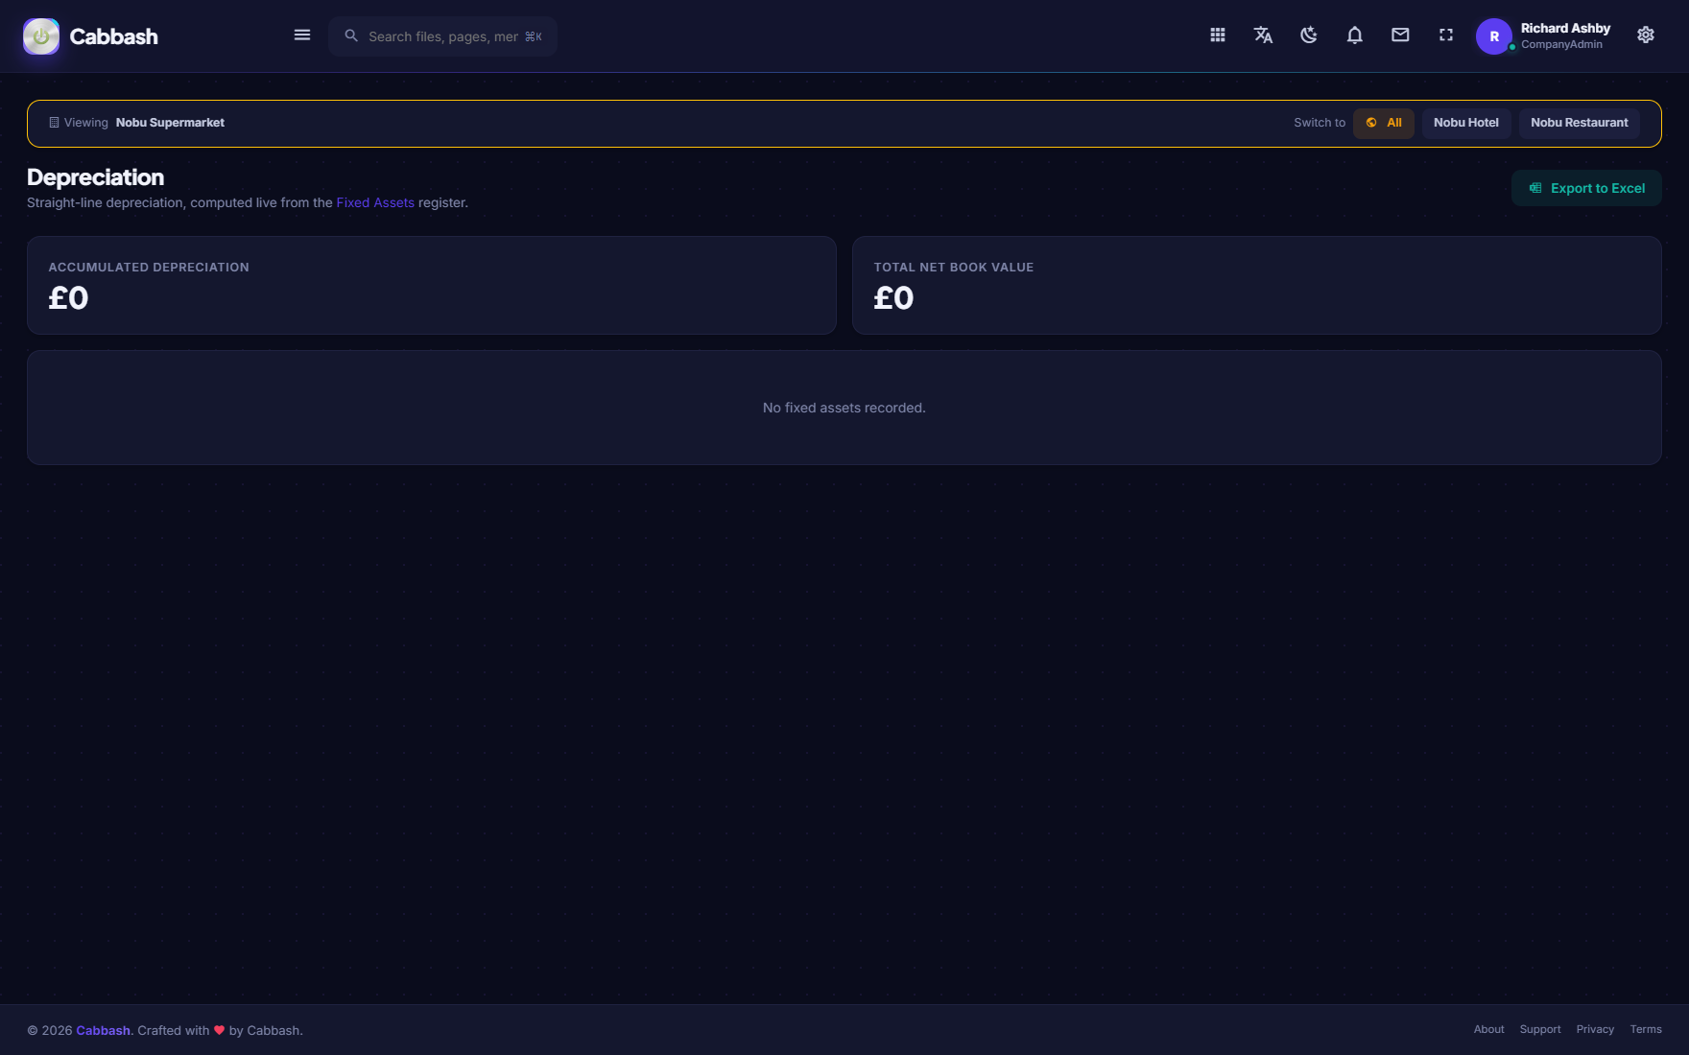The width and height of the screenshot is (1689, 1055).
Task: Switch to Nobu Restaurant
Action: [x=1580, y=123]
